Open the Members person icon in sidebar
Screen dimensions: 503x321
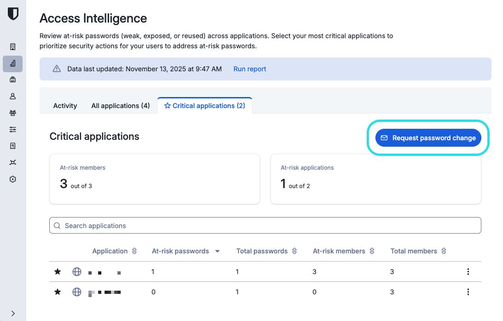(x=12, y=96)
